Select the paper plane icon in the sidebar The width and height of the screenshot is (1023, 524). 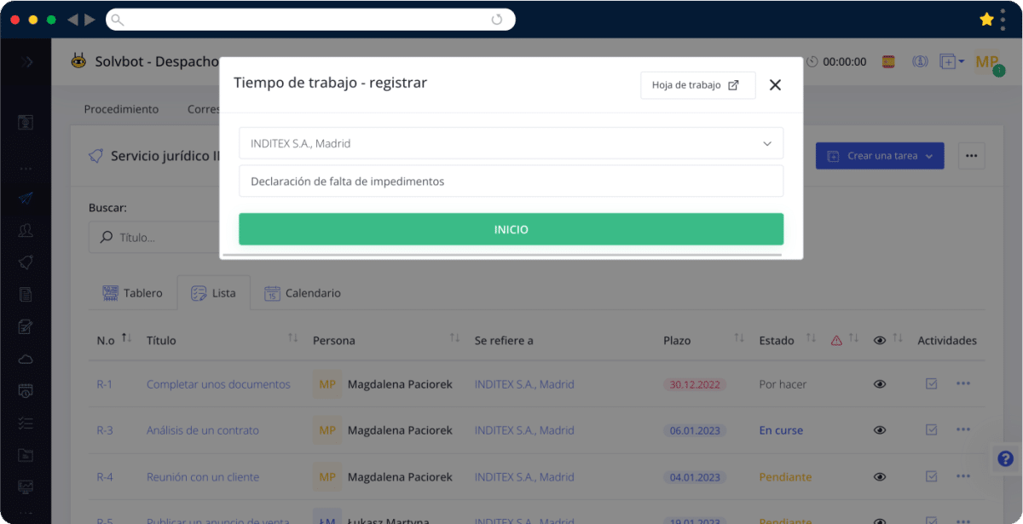pos(25,199)
